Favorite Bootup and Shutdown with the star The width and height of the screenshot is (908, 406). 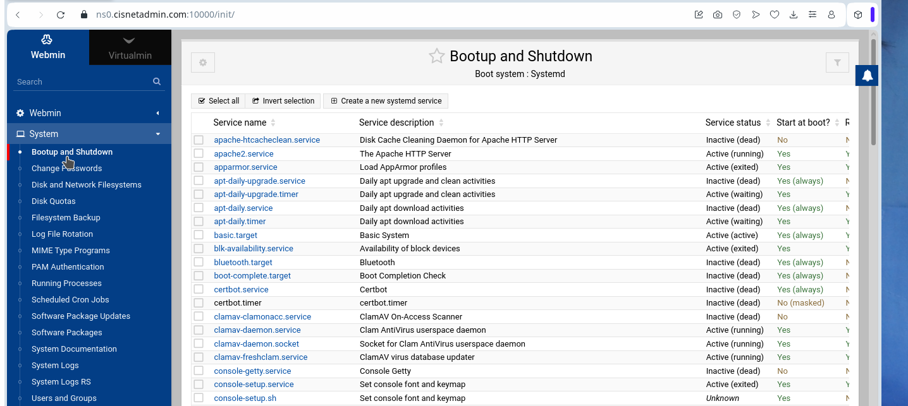(437, 56)
